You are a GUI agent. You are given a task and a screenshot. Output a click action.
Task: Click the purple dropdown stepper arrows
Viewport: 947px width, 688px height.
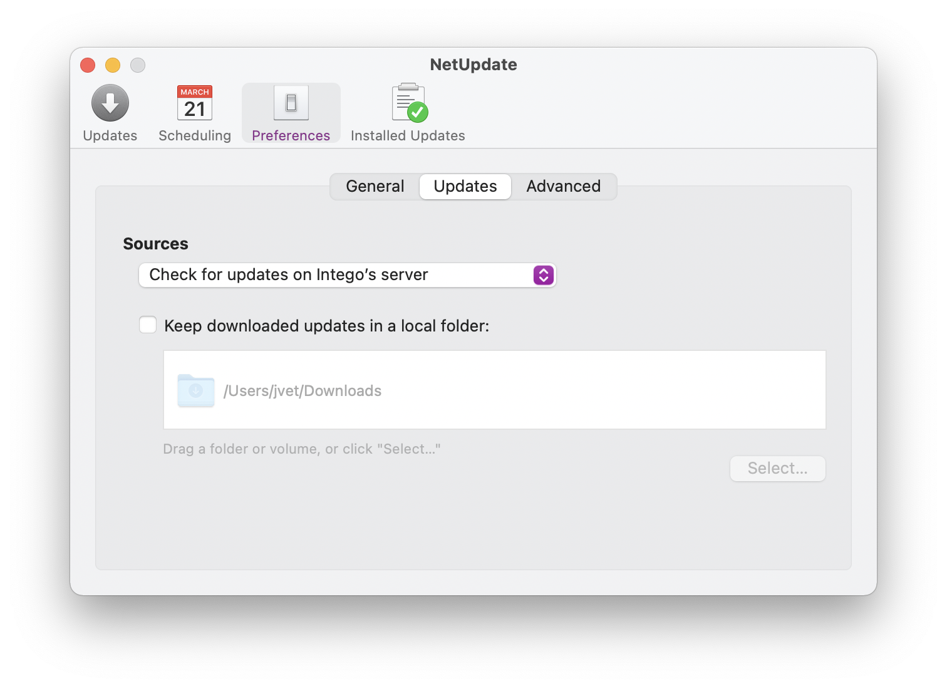tap(544, 275)
